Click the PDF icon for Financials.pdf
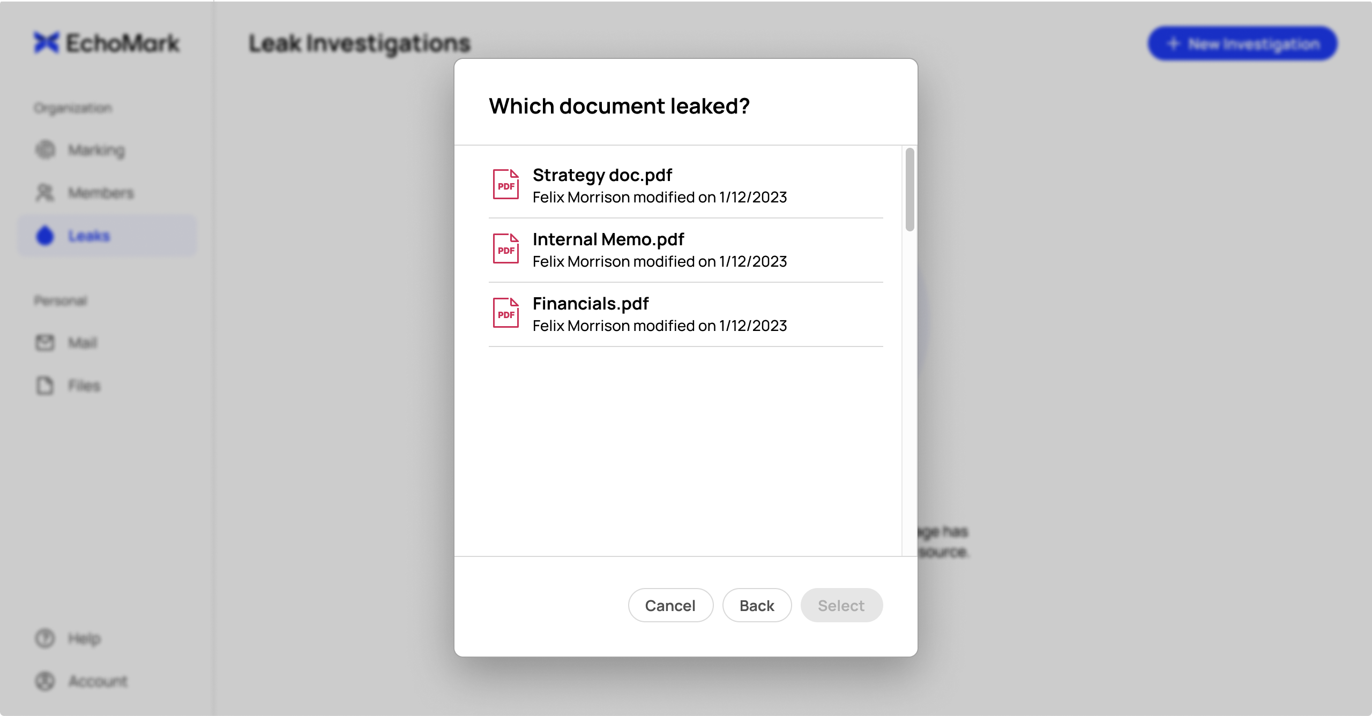This screenshot has height=716, width=1372. point(505,313)
